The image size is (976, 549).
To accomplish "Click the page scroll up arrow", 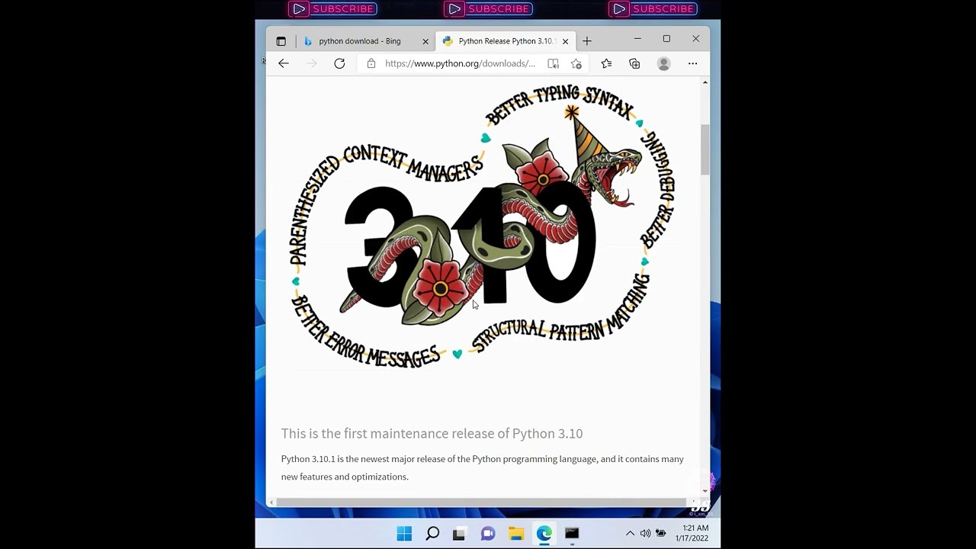I will [705, 82].
